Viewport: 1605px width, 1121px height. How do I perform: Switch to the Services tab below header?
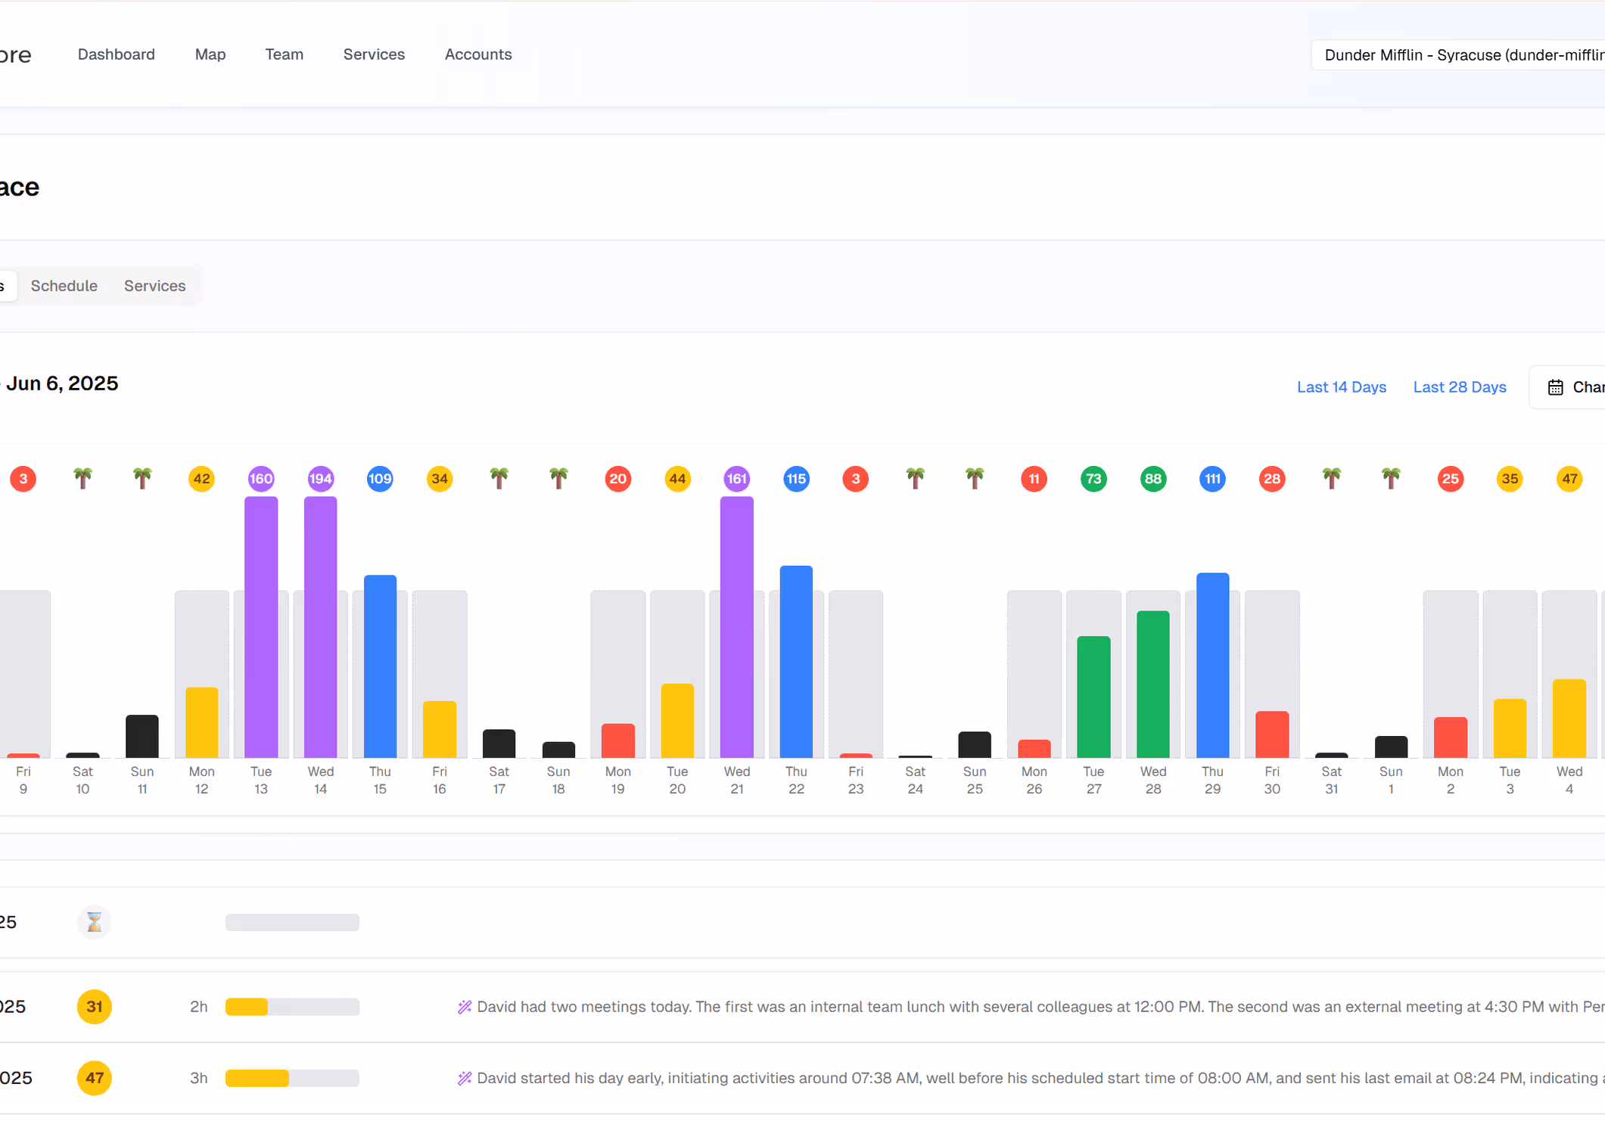pyautogui.click(x=154, y=286)
